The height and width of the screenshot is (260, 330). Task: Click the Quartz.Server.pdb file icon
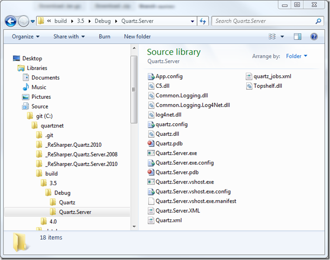coord(151,172)
